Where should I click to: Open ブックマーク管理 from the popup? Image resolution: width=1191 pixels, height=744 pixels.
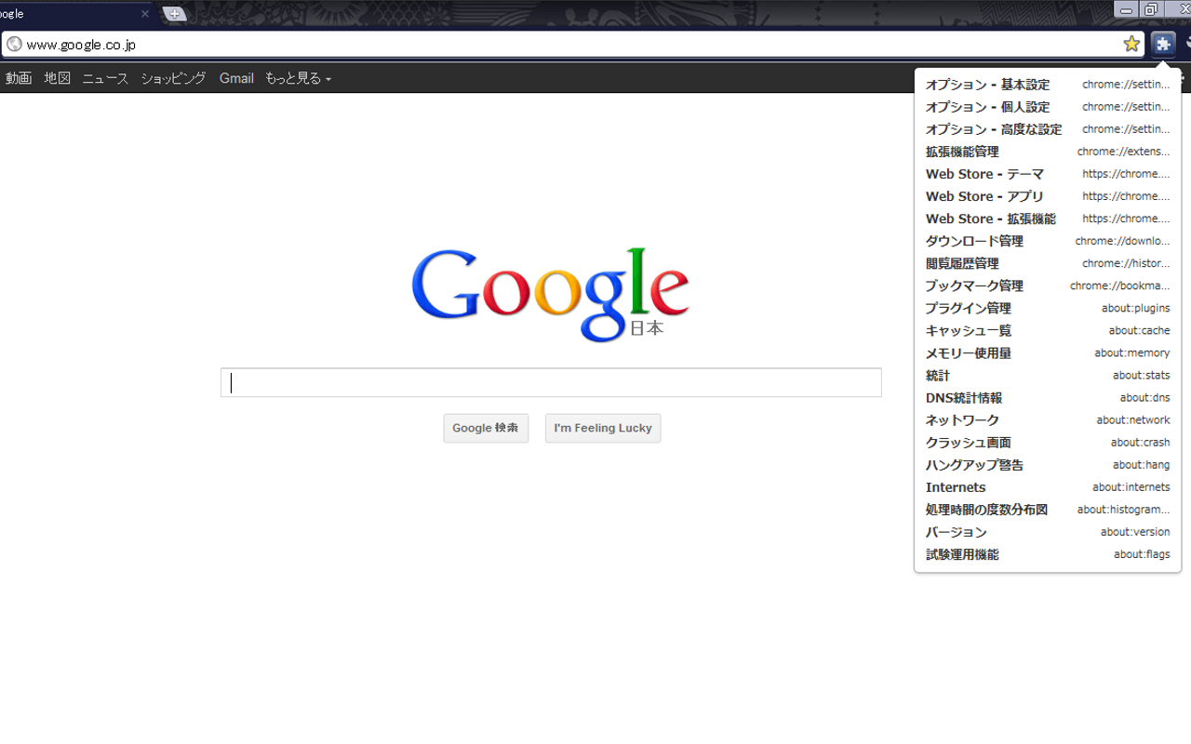click(1048, 286)
